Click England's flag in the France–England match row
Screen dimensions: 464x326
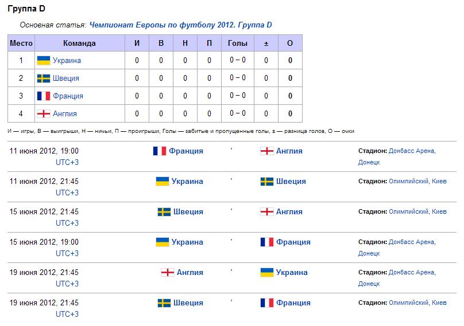[266, 151]
